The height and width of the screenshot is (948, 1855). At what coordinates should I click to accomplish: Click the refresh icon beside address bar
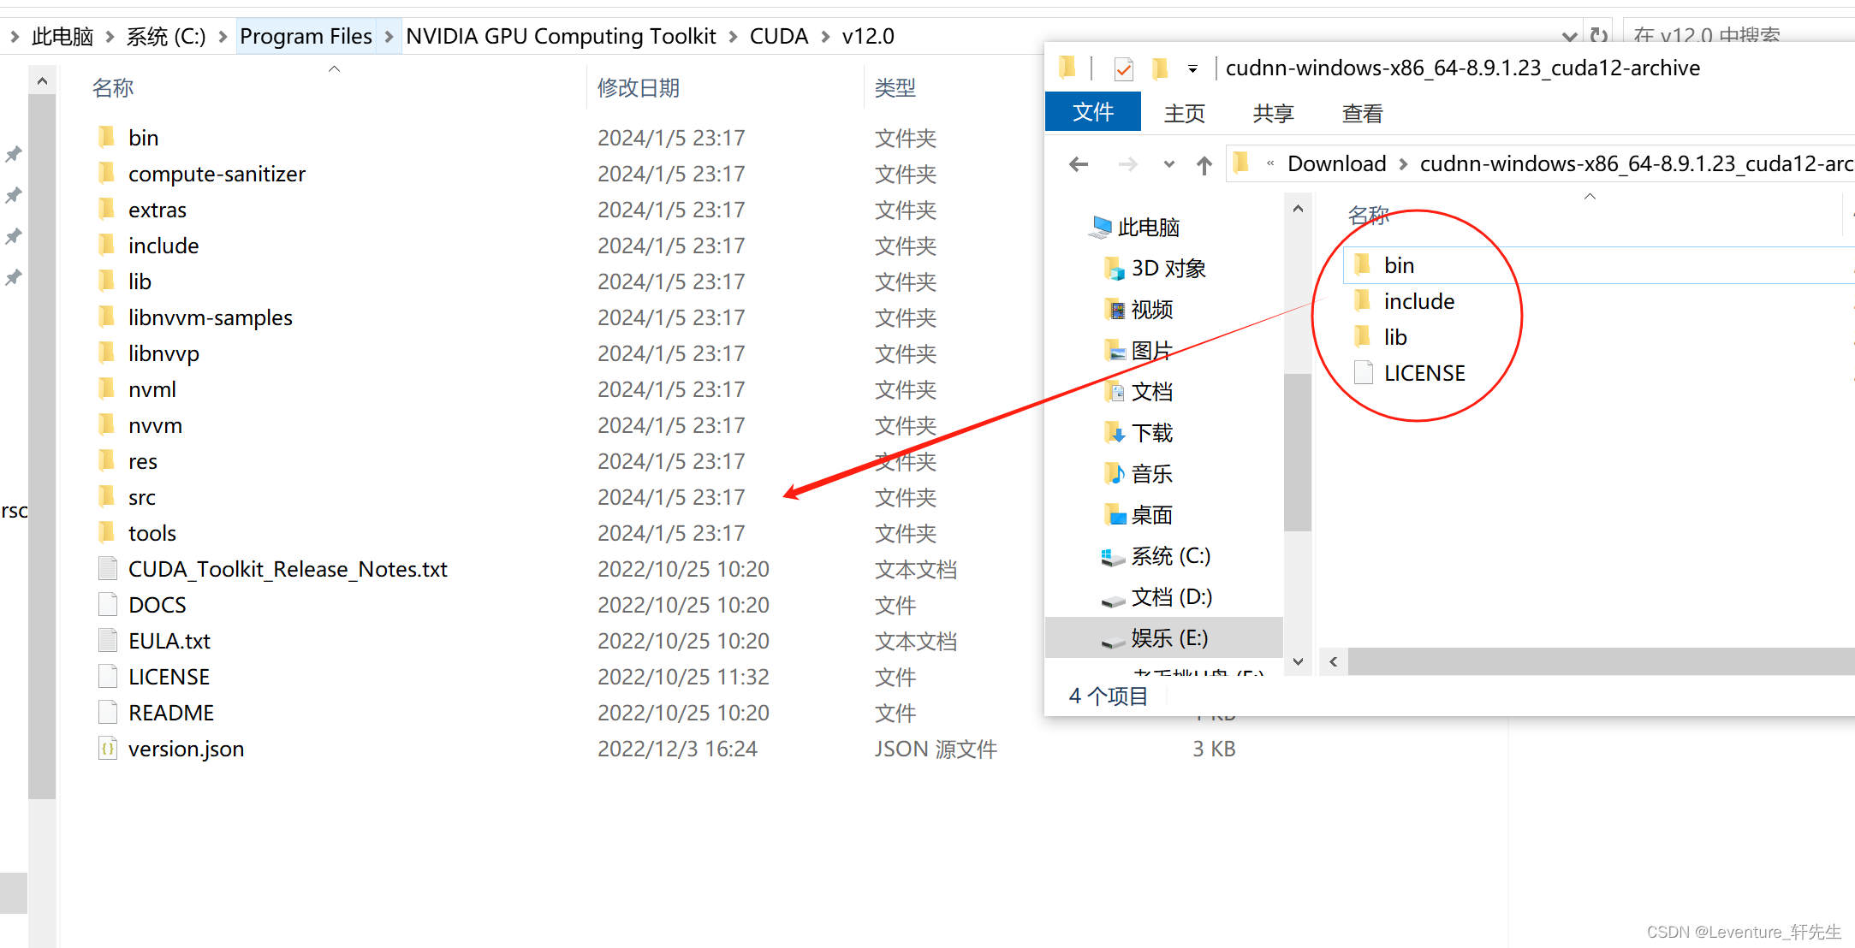click(x=1597, y=36)
